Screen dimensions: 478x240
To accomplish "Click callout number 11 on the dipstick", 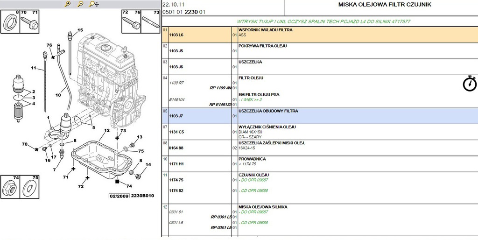I will 34,68.
